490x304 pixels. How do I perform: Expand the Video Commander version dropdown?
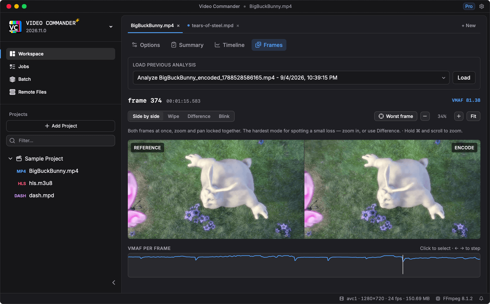pos(111,27)
